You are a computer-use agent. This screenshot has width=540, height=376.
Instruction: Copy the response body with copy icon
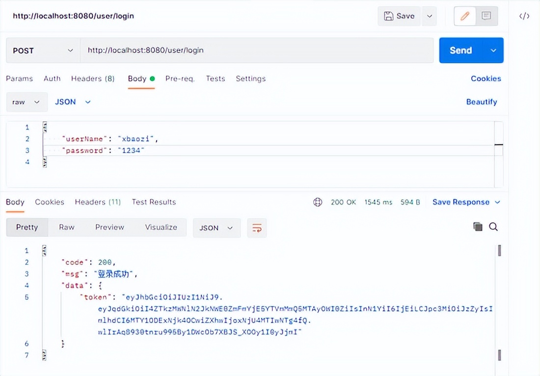point(478,226)
